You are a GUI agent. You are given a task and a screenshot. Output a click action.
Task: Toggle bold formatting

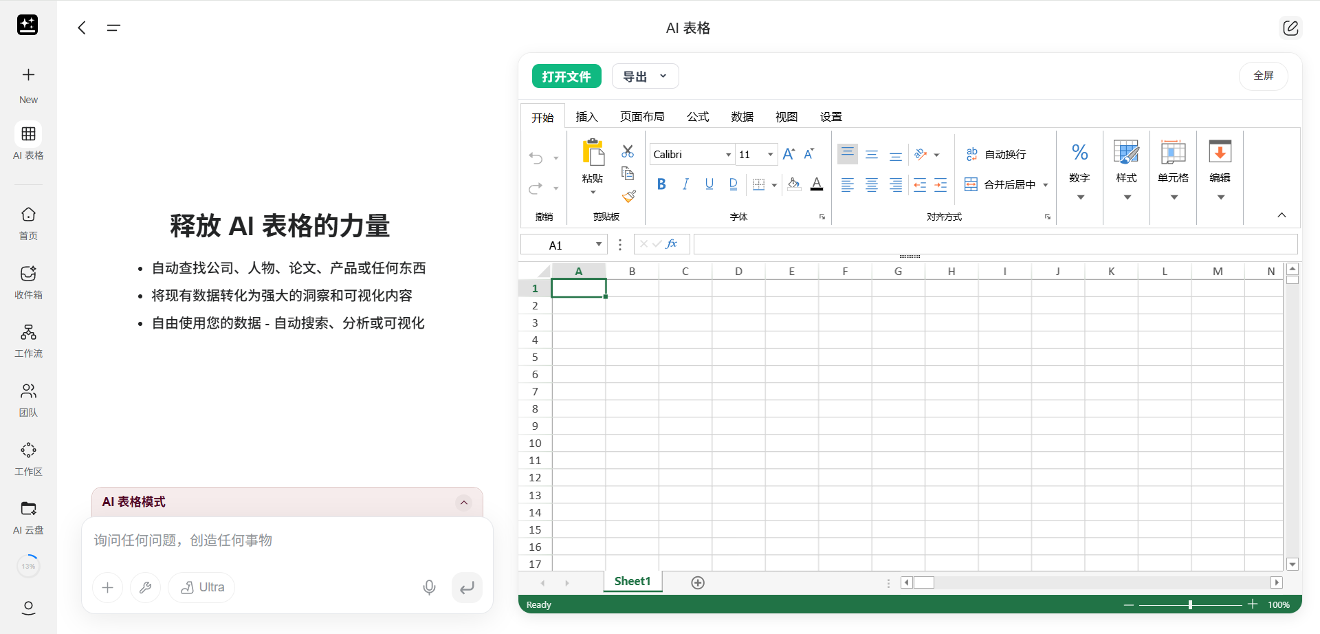click(661, 184)
